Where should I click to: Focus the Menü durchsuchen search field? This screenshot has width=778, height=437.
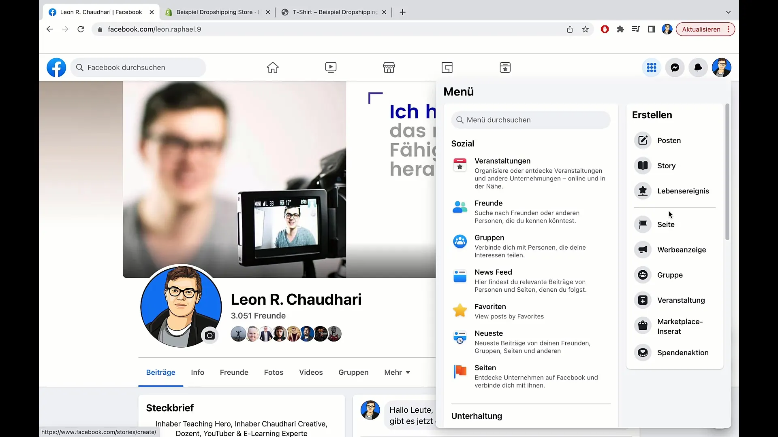[x=531, y=120]
